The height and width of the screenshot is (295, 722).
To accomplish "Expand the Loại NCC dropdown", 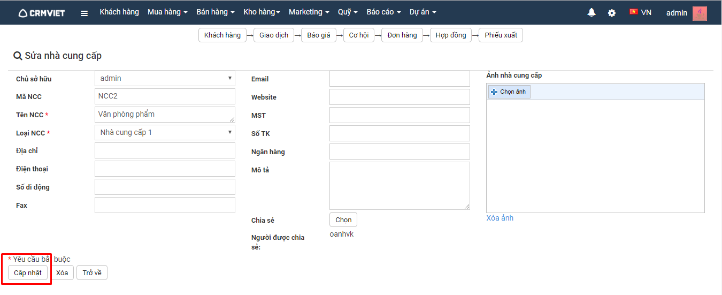I will (x=165, y=132).
